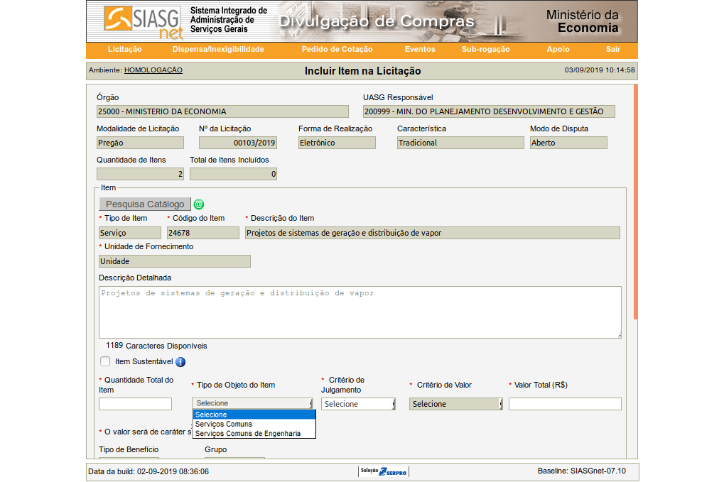This screenshot has height=482, width=724.
Task: Click the Baseline: SIASGnet-07.10 text
Action: coord(582,471)
